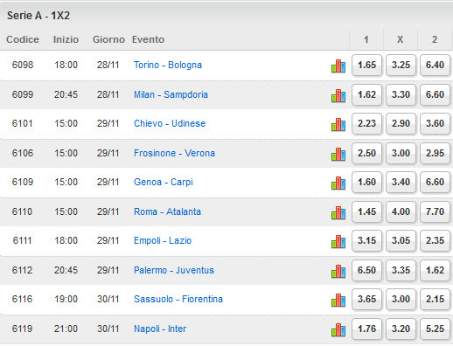Screen dimensions: 453x346
Task: Click the Evento column header
Action: point(148,39)
